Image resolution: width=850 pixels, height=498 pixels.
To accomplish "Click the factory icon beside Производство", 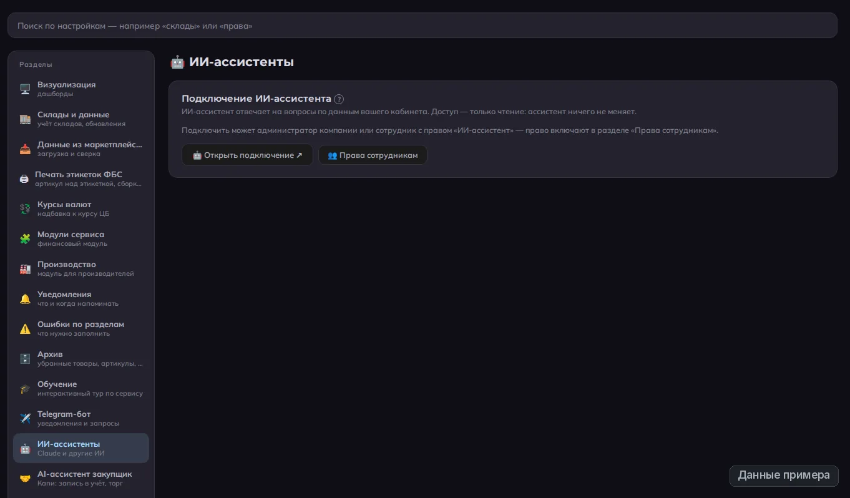I will pos(25,269).
